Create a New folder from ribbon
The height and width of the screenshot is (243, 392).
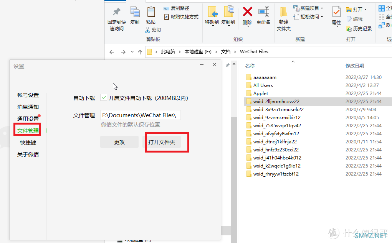coord(284,19)
